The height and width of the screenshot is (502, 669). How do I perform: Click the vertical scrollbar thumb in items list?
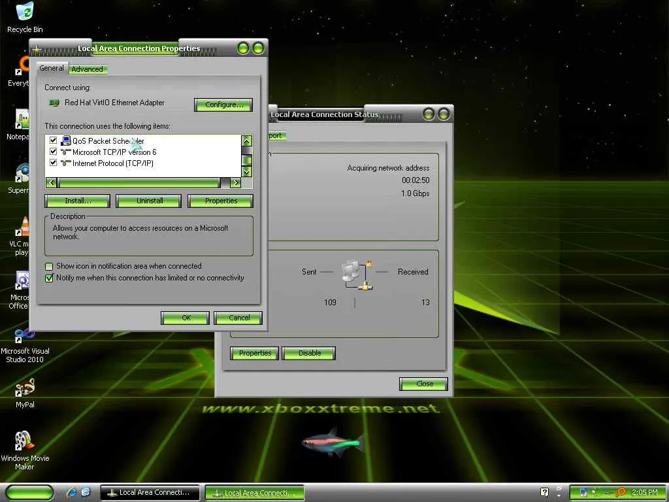tap(246, 161)
